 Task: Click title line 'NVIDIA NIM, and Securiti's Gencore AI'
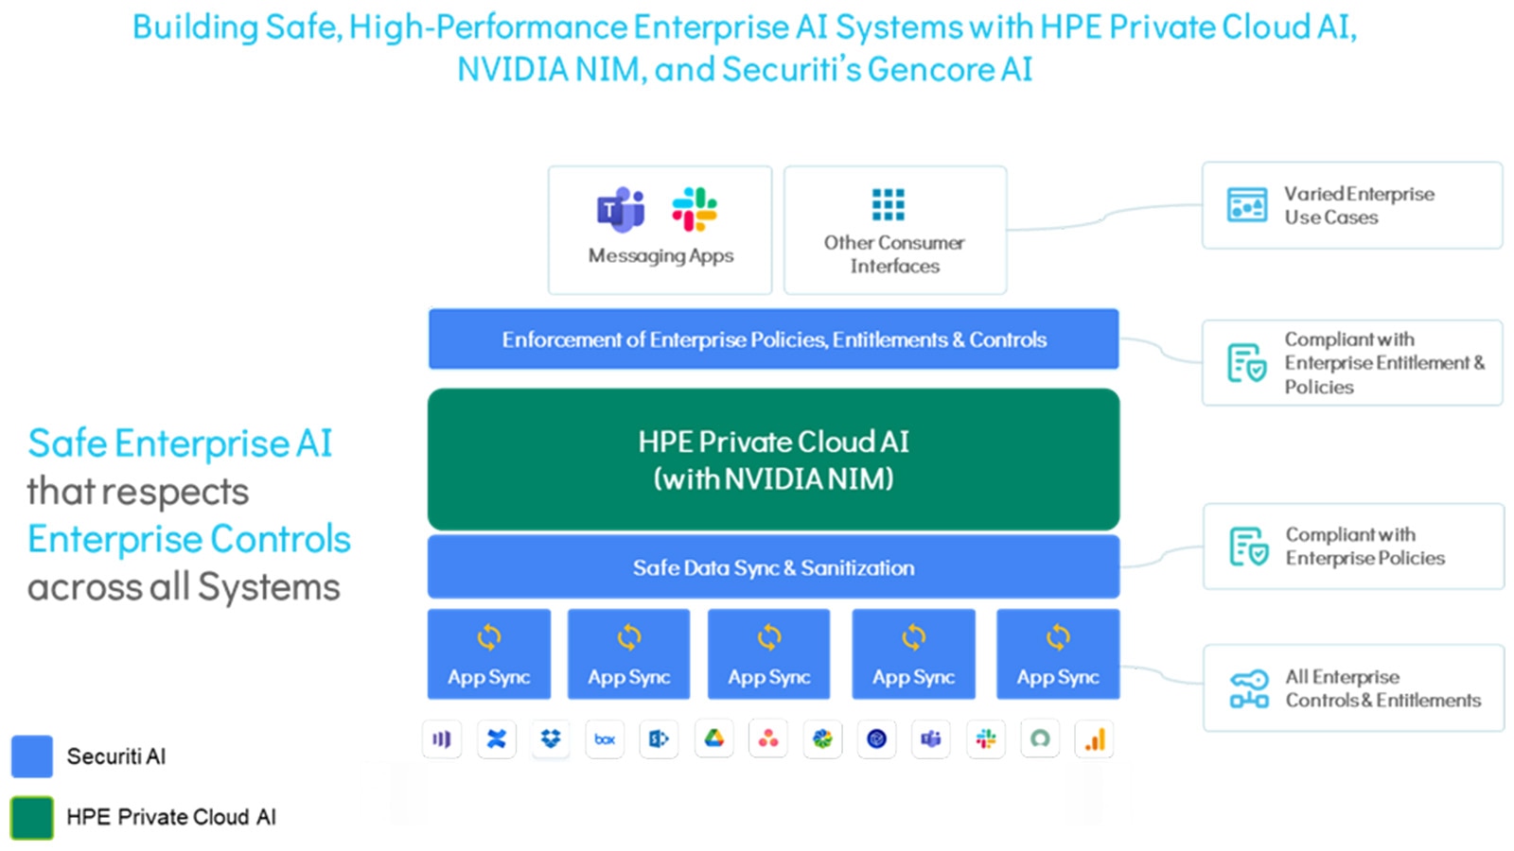tap(745, 69)
